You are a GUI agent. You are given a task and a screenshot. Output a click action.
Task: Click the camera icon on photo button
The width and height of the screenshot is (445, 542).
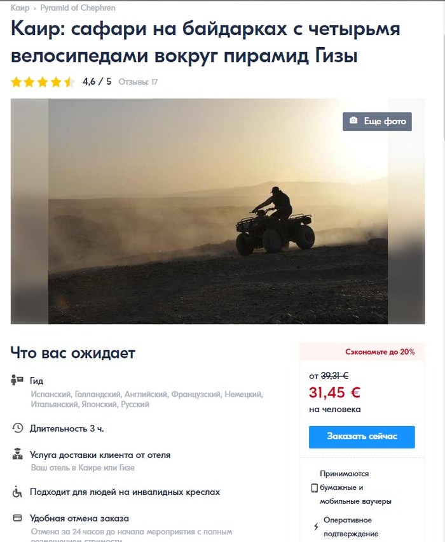pyautogui.click(x=353, y=120)
